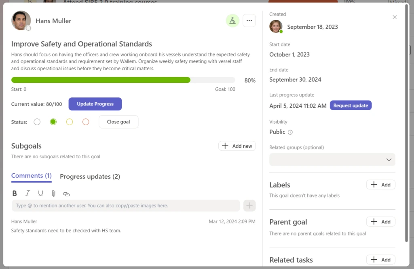
Task: Click the dialog's vertical scrollbar
Action: point(407,123)
